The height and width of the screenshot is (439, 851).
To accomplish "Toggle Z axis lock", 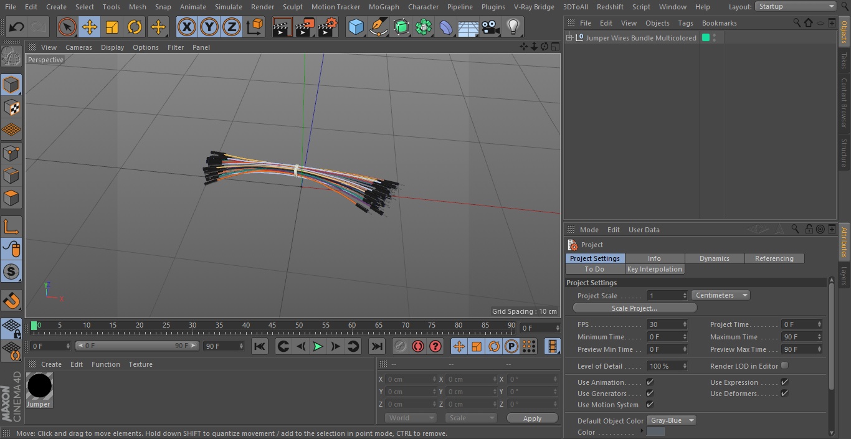I will click(232, 27).
